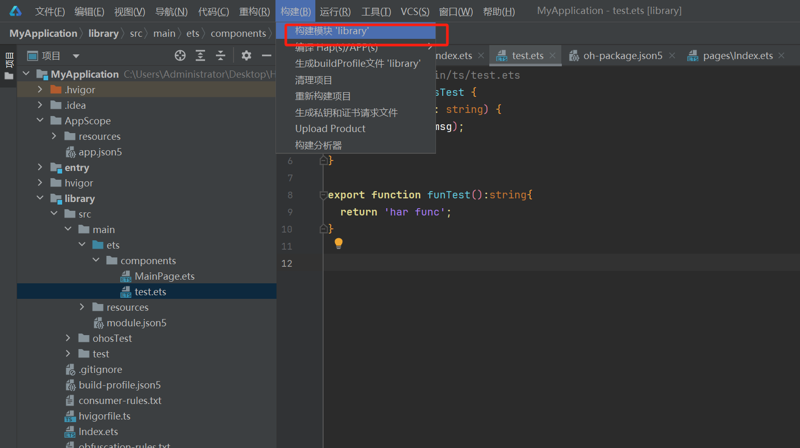Click the project tool window sidebar button
Viewport: 800px width, 448px height.
[9, 60]
